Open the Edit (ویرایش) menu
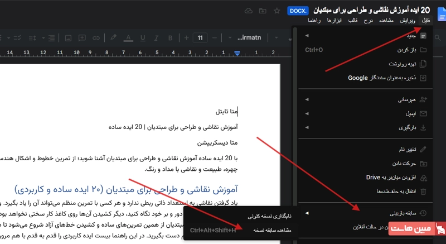 point(408,20)
